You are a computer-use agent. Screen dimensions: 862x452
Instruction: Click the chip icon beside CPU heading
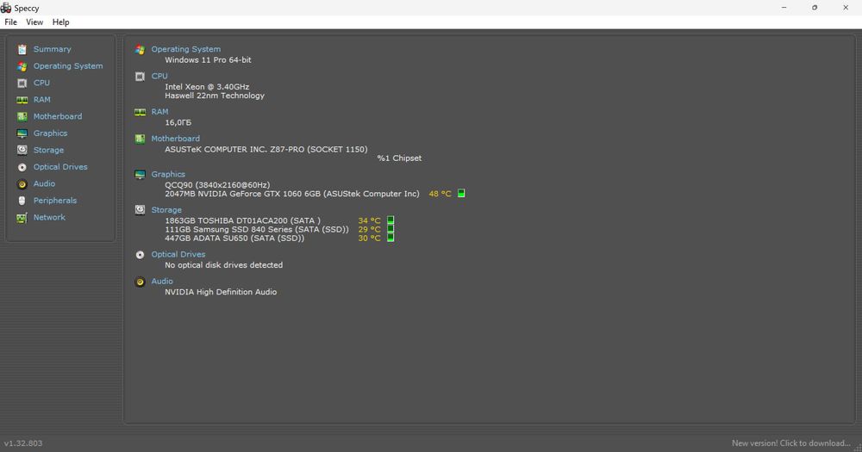[141, 77]
